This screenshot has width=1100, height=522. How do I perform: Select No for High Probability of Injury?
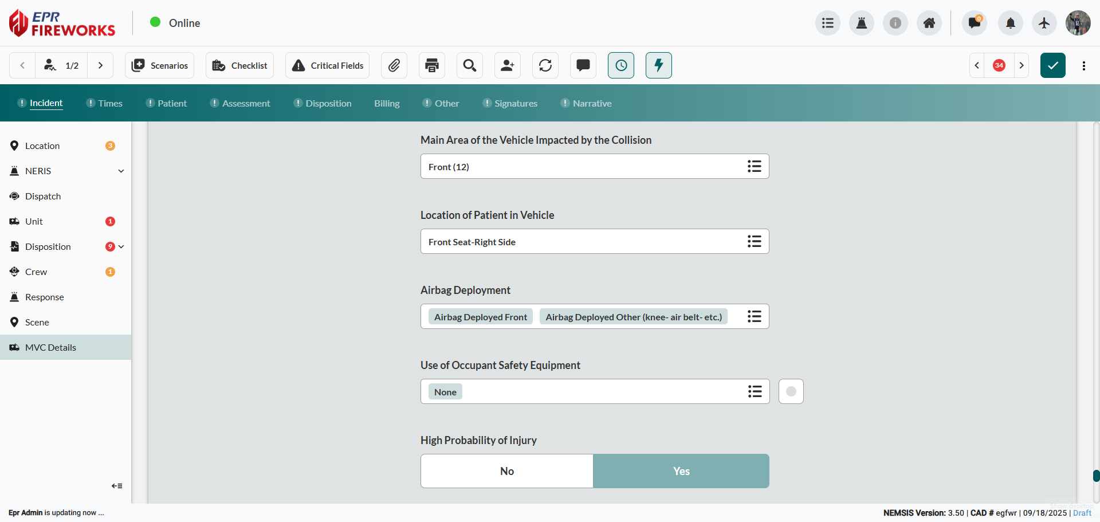tap(507, 471)
